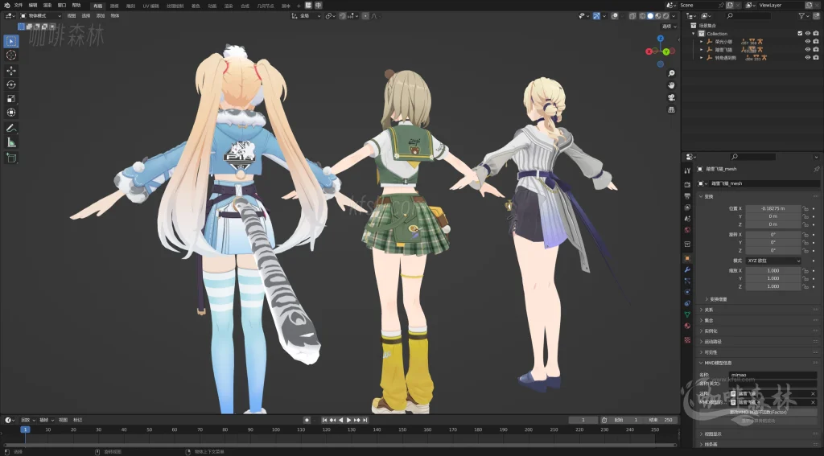This screenshot has width=824, height=456.
Task: Select the Measure ruler tool
Action: click(11, 142)
